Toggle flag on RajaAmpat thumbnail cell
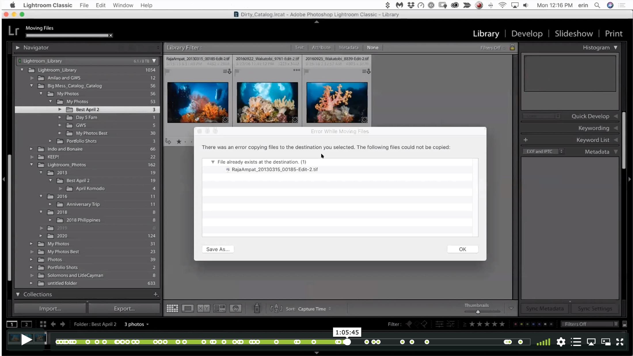Viewport: 633px width, 356px height. (x=167, y=71)
